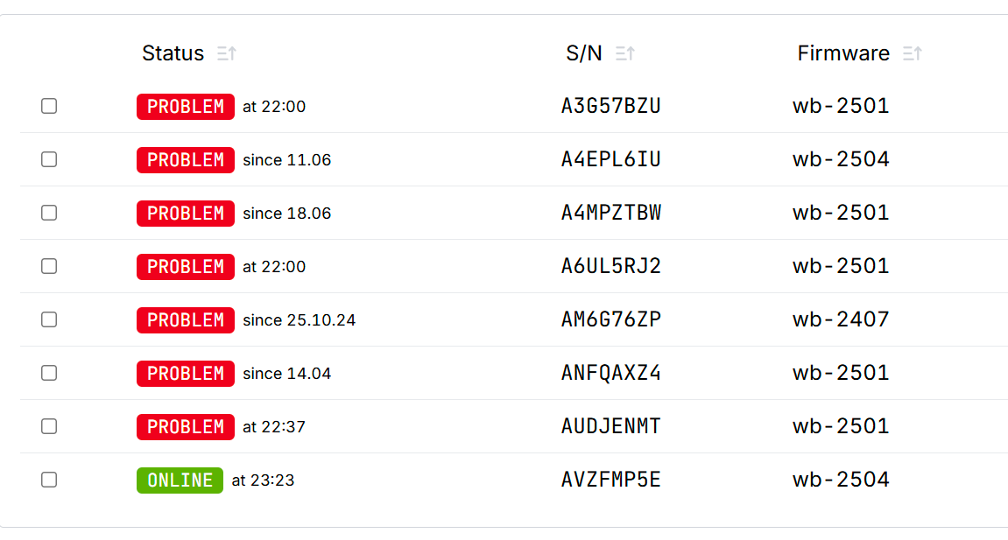1008x540 pixels.
Task: Click the sort icon next to Firmware
Action: coord(913,53)
